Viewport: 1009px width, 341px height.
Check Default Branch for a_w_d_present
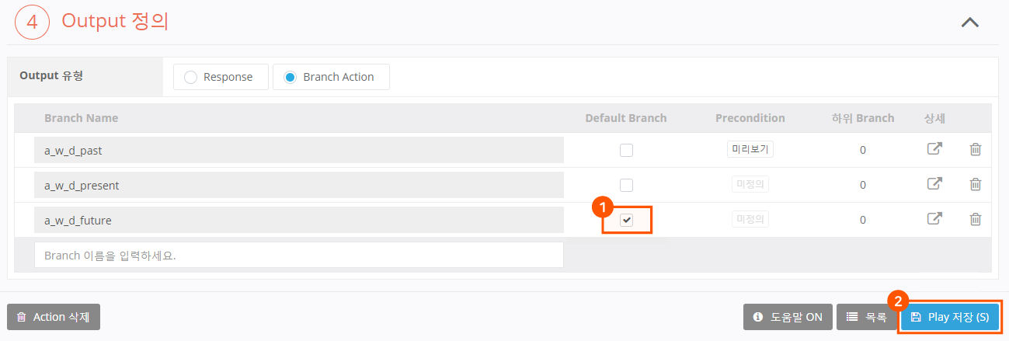click(626, 185)
